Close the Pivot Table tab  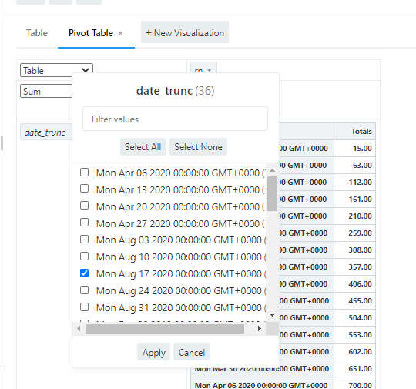point(120,33)
